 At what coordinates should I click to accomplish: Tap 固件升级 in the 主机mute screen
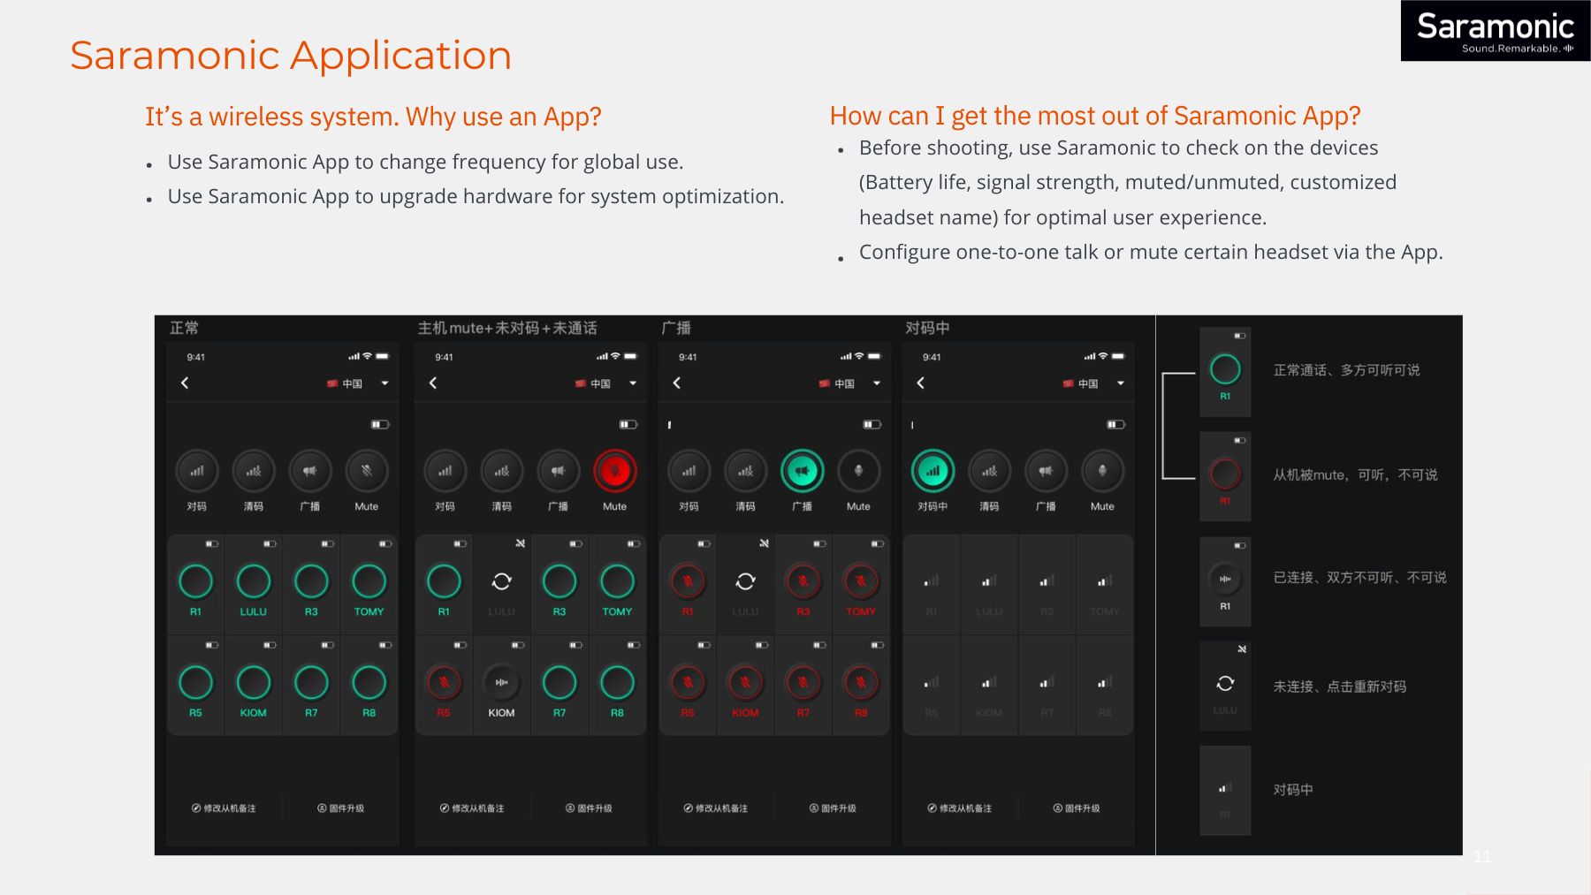coord(590,808)
